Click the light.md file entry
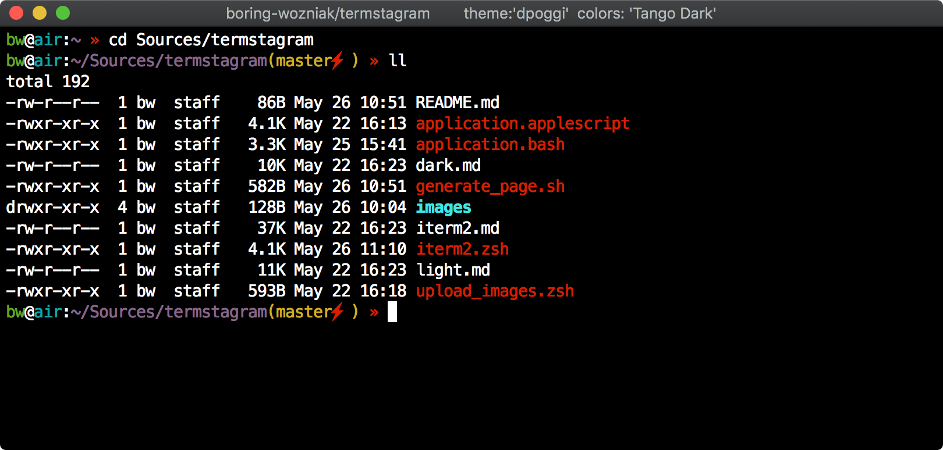Screen dimensions: 943x450 (x=452, y=270)
